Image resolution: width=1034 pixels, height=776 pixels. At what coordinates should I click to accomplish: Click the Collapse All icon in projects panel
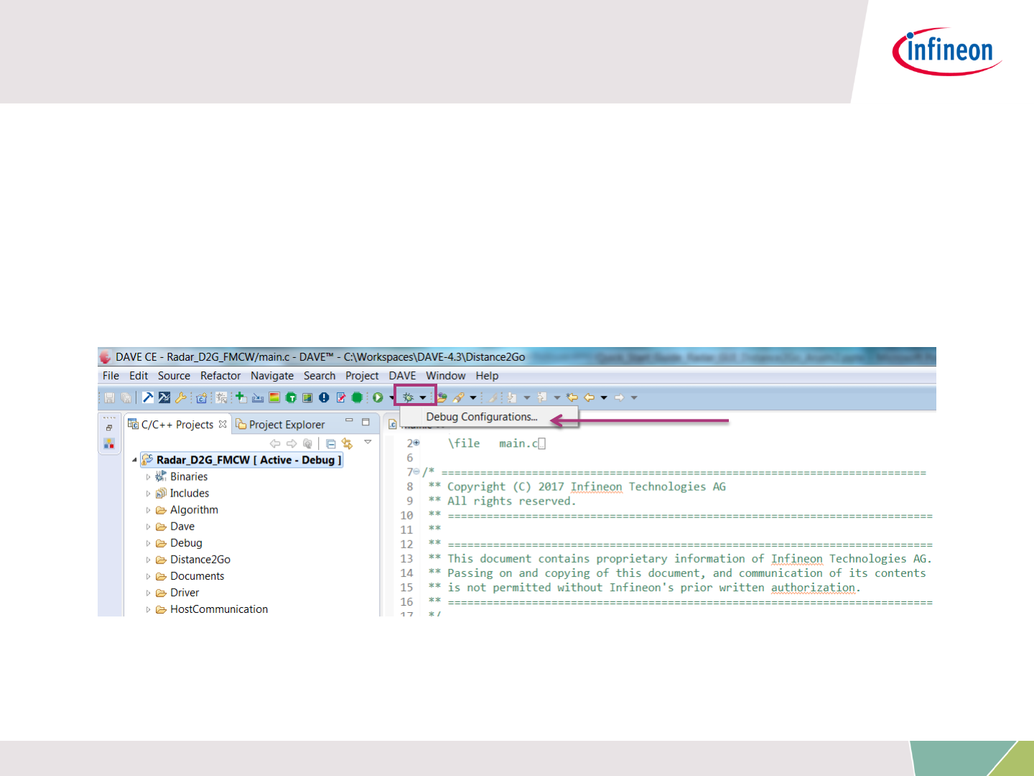[x=331, y=444]
